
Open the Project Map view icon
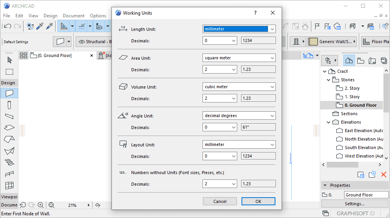click(349, 60)
